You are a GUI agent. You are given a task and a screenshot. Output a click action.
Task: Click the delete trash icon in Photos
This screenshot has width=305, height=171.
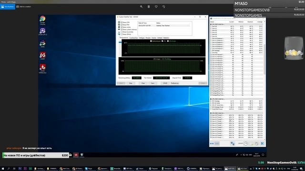149,7
